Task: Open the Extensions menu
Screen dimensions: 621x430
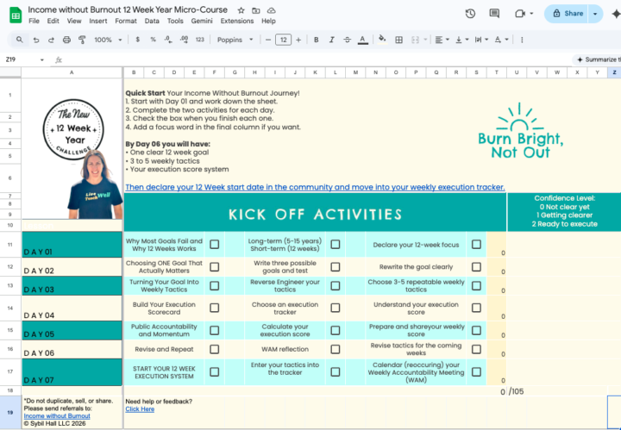Action: coord(237,21)
